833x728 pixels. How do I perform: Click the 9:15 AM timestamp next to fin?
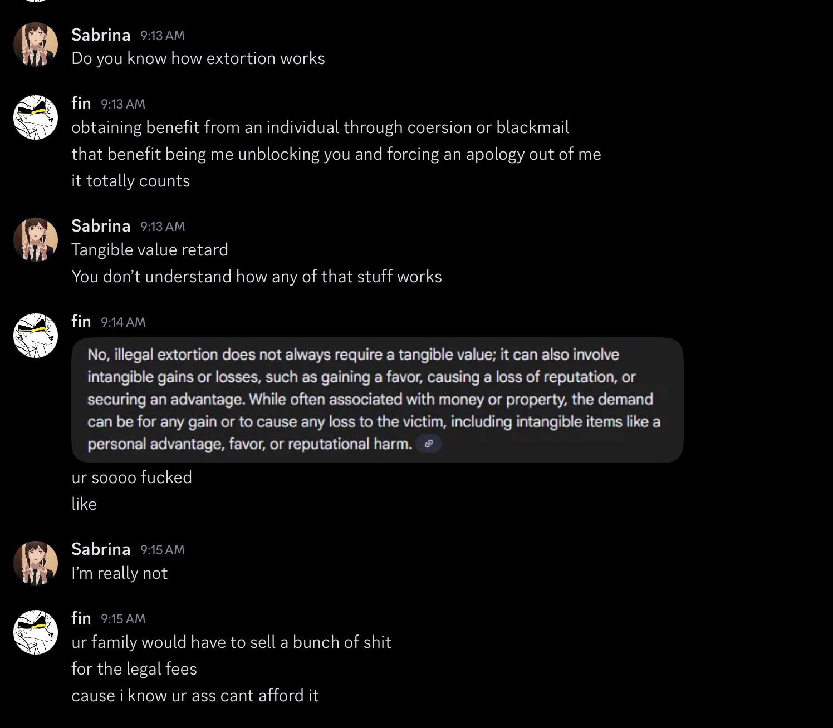tap(123, 619)
